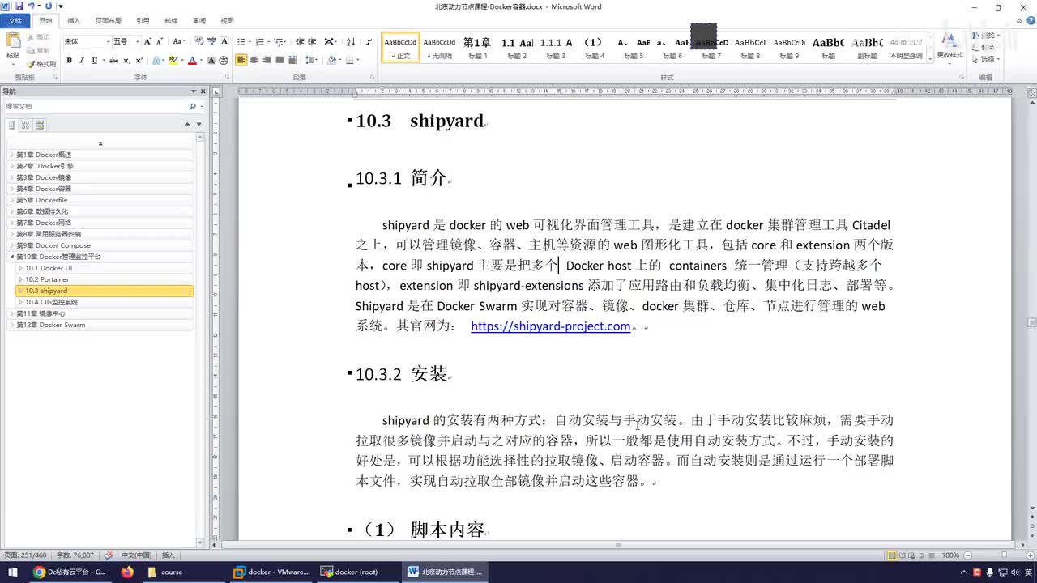Click the Increase Indent icon
Viewport: 1037px width, 583px height.
pos(312,41)
